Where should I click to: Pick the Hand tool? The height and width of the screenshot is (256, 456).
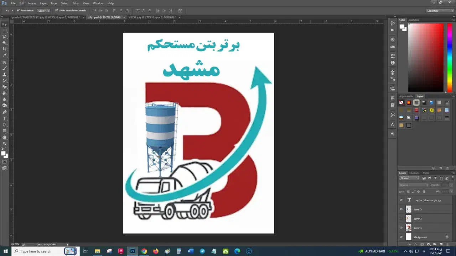(x=5, y=137)
